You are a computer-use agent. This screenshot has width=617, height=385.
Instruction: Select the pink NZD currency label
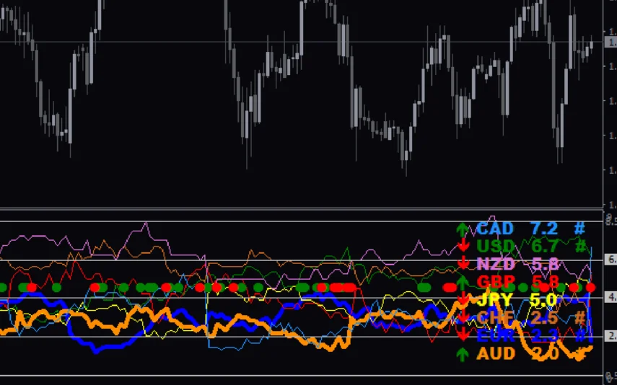pyautogui.click(x=495, y=265)
